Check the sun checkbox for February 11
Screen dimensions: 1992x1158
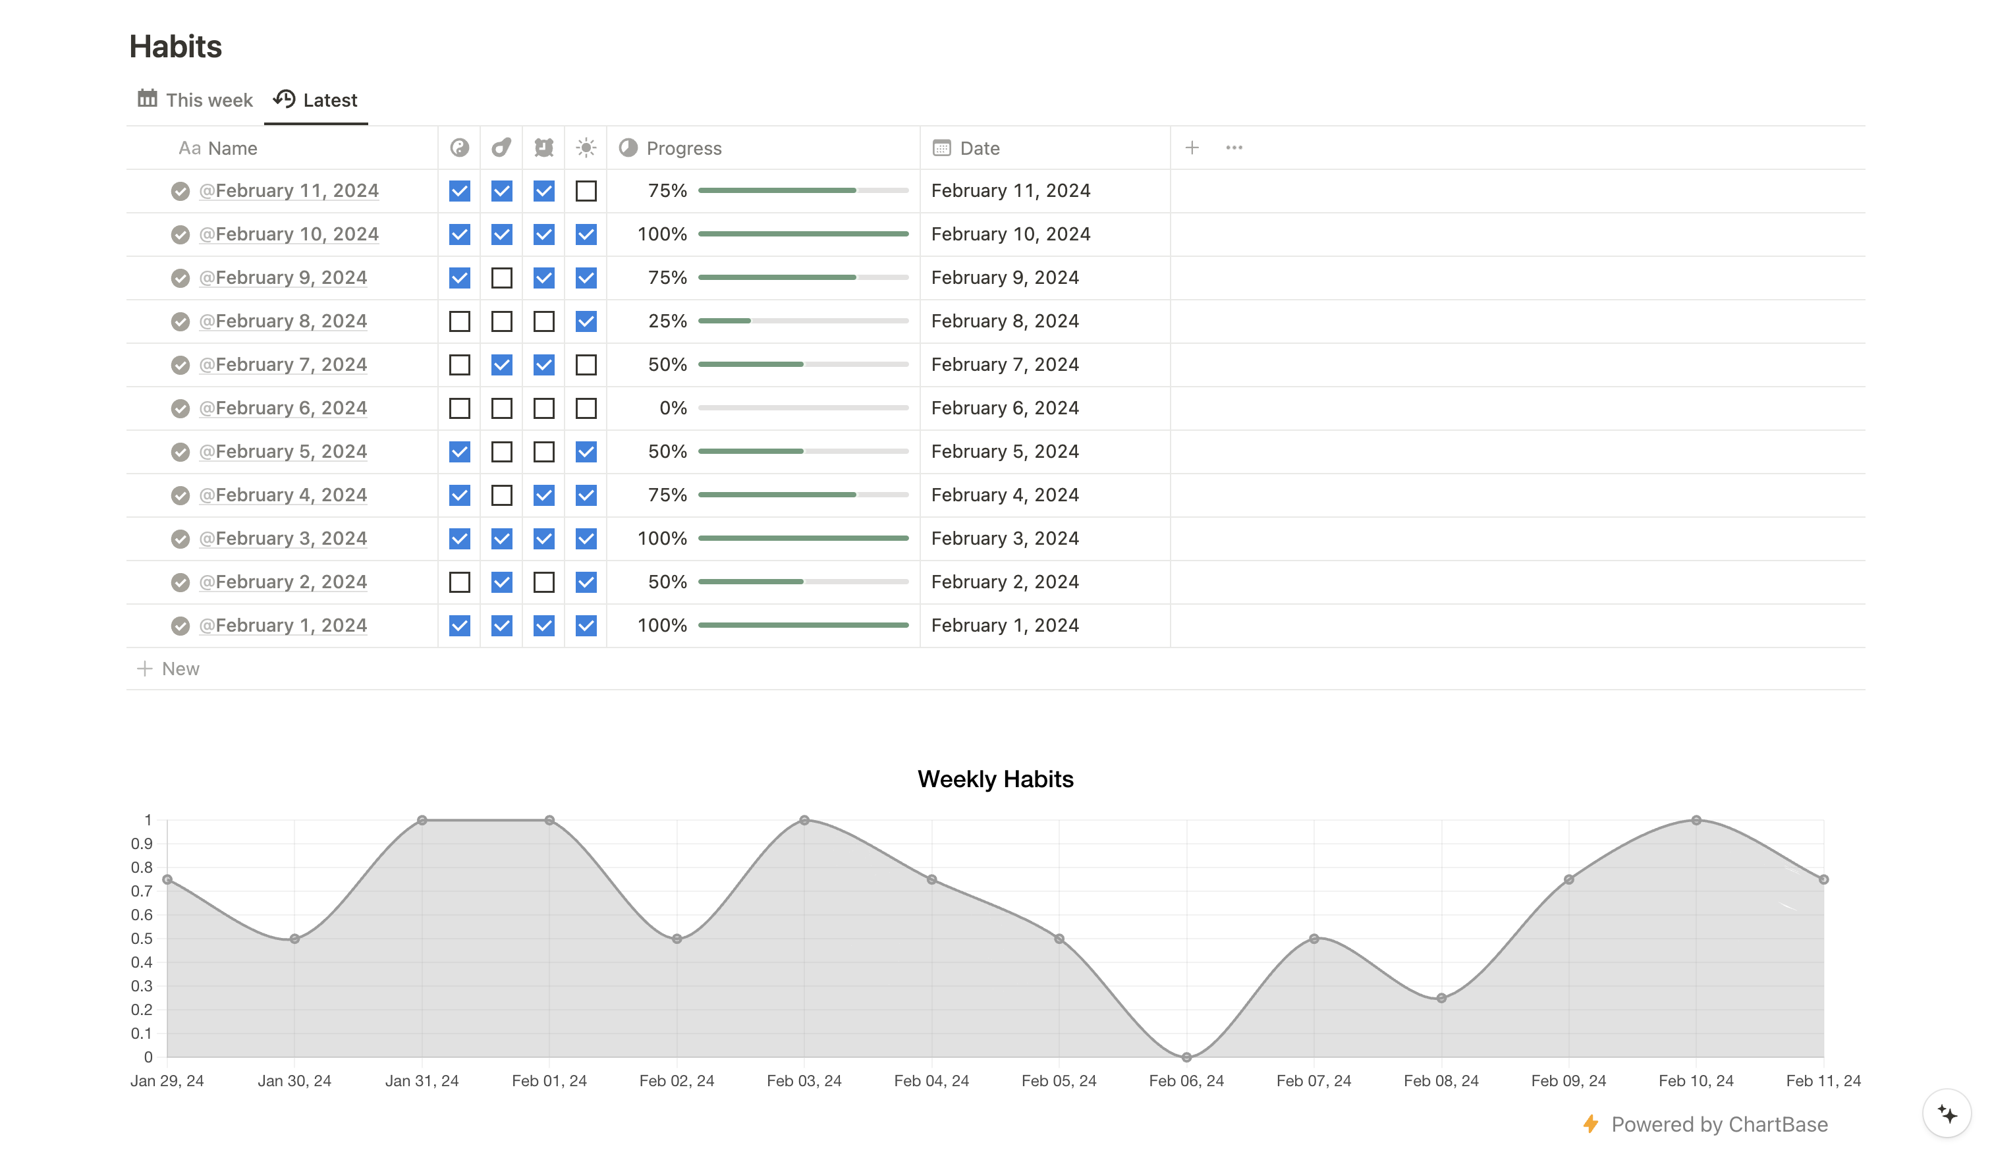pyautogui.click(x=586, y=191)
